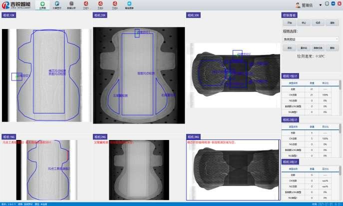This screenshot has height=206, width=343.
Task: Click the 相机3NG label
Action: (x=193, y=136)
